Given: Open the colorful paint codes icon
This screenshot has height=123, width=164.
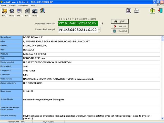Looking at the screenshot, I should pyautogui.click(x=42, y=11).
